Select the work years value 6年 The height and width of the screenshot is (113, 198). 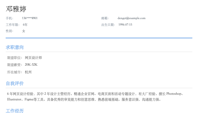[x=25, y=25]
